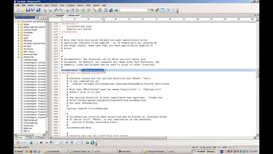
Task: Click the New file toolbar icon
Action: coord(18,10)
